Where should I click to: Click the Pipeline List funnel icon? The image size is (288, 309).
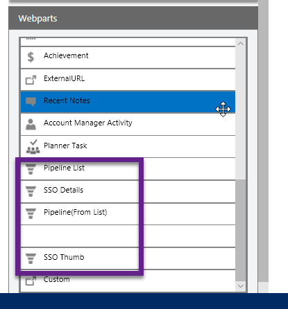tap(31, 169)
